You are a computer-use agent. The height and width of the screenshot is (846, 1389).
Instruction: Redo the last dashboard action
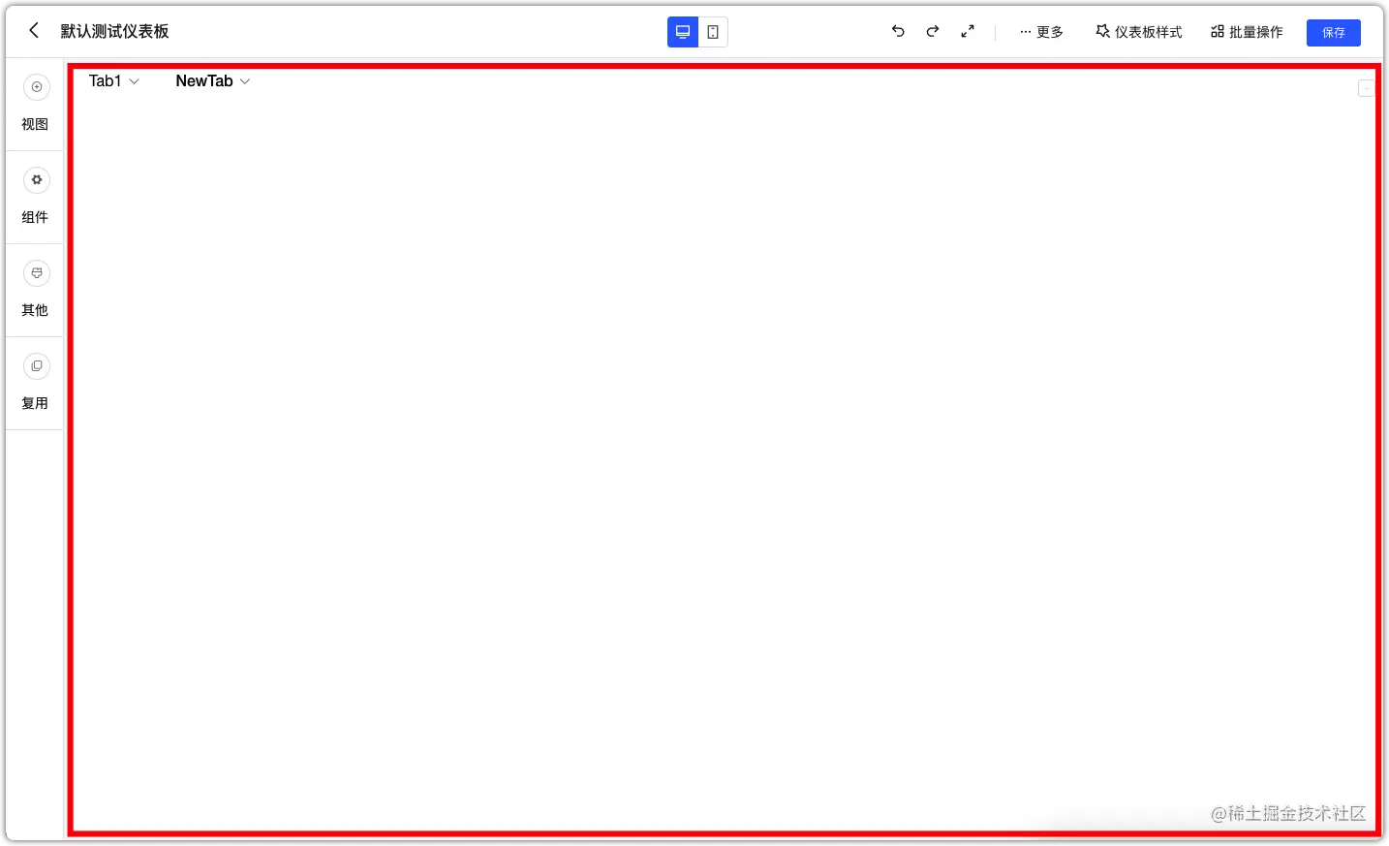(932, 31)
